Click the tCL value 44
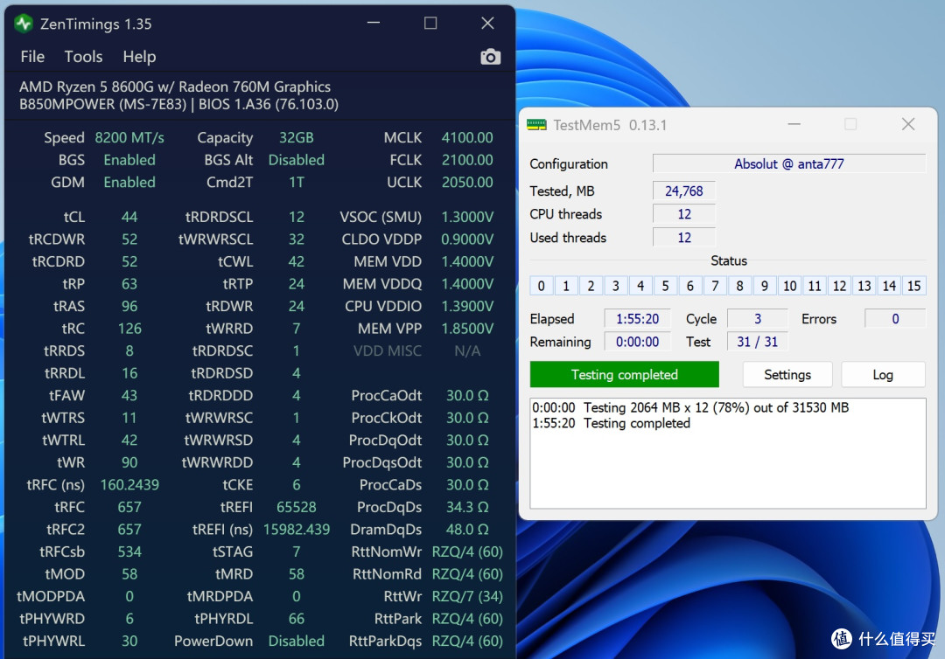The image size is (945, 659). click(x=129, y=217)
